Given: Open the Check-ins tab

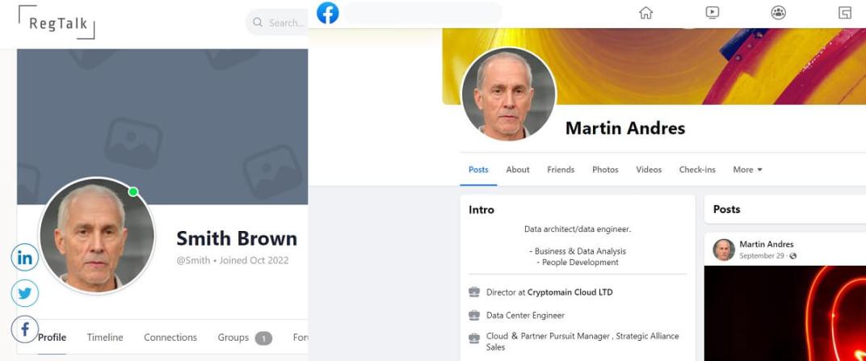Looking at the screenshot, I should click(697, 170).
